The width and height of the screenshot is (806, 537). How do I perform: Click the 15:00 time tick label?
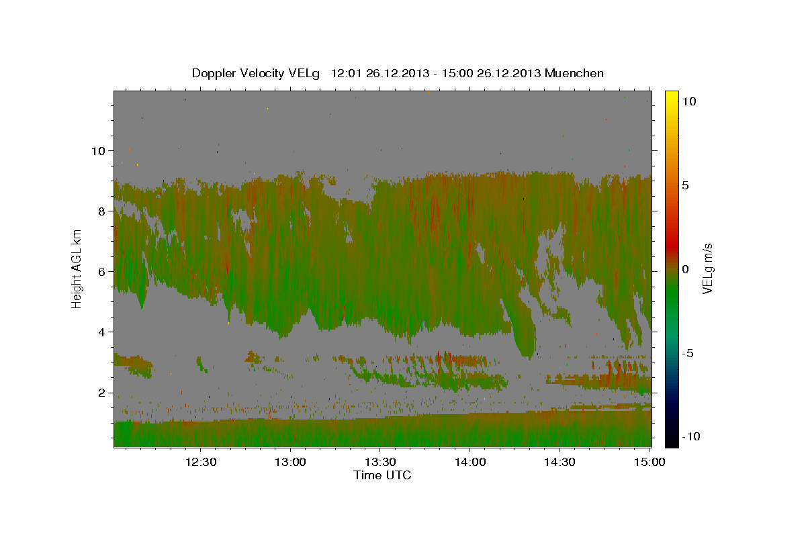click(x=650, y=462)
